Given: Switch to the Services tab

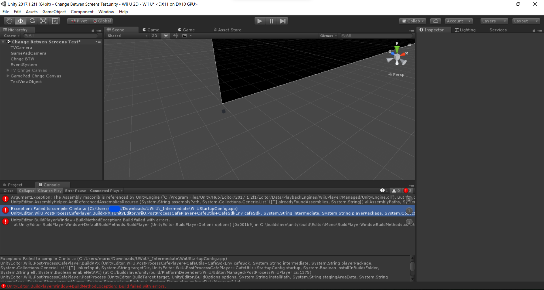Looking at the screenshot, I should click(x=498, y=30).
